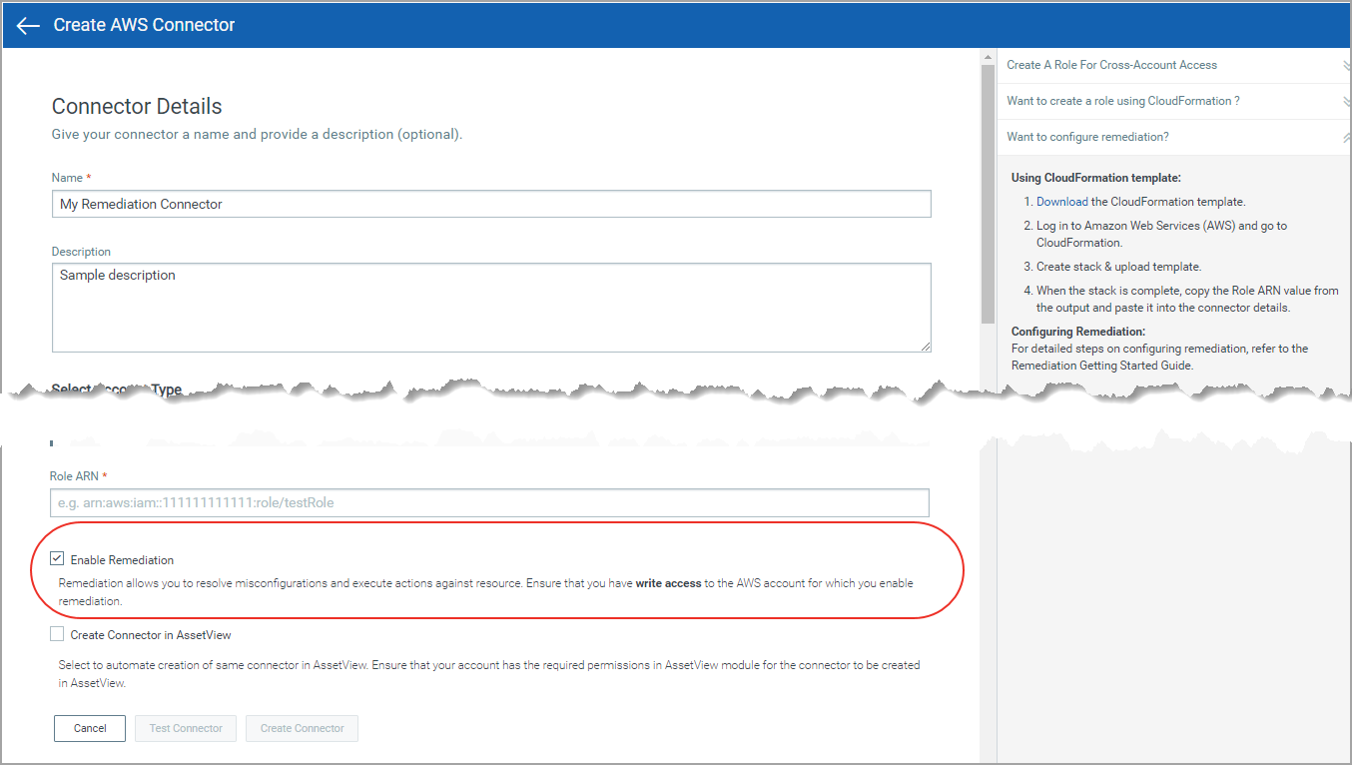Screen dimensions: 1352x765
Task: Click the resize grip on the Description box
Action: tap(924, 347)
